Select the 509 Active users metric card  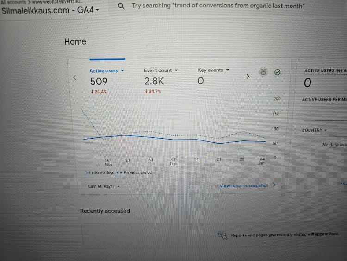coord(99,82)
